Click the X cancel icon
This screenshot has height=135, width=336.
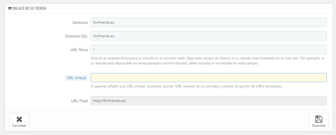[19, 119]
